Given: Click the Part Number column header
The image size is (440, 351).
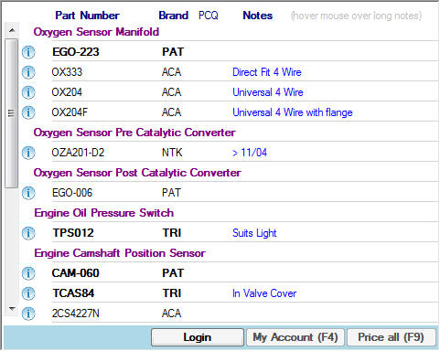Looking at the screenshot, I should coord(87,16).
